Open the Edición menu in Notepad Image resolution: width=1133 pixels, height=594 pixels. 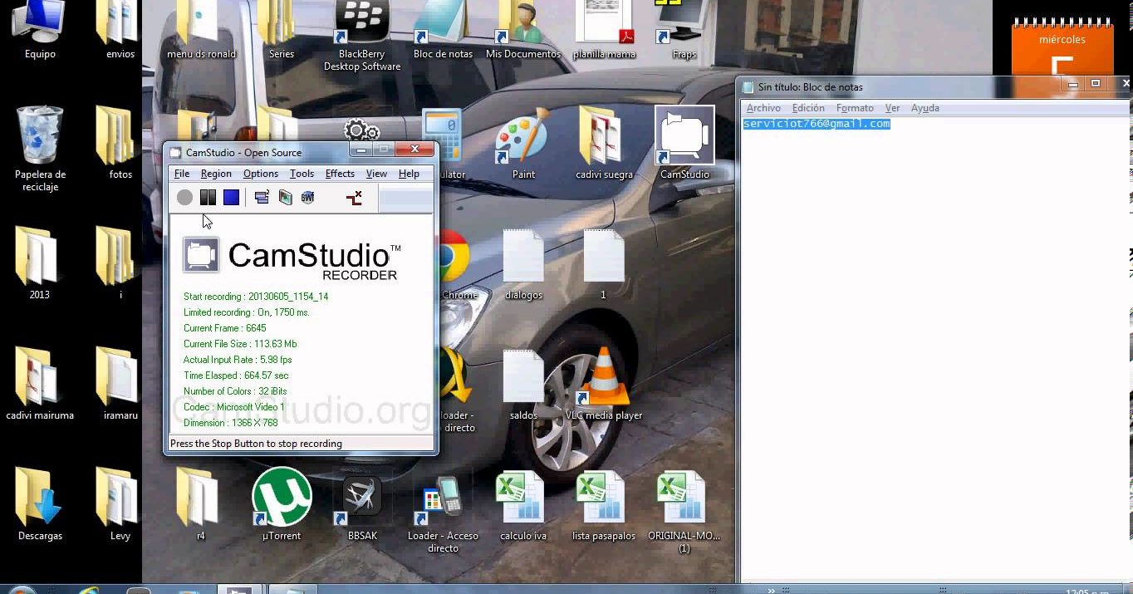pos(808,108)
